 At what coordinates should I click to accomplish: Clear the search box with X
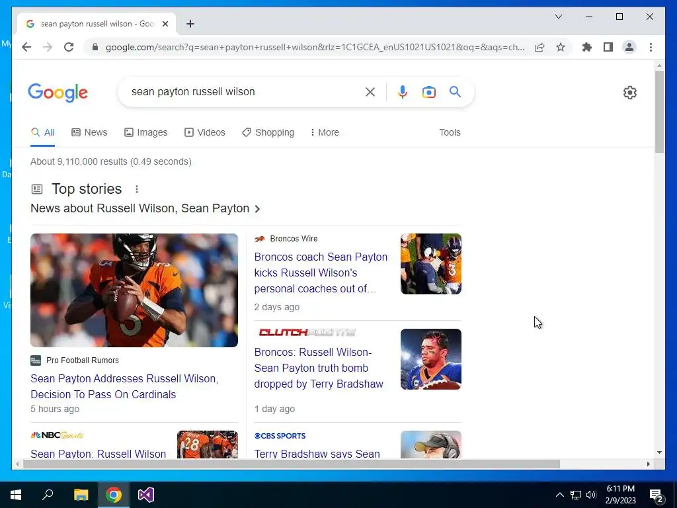tap(370, 92)
